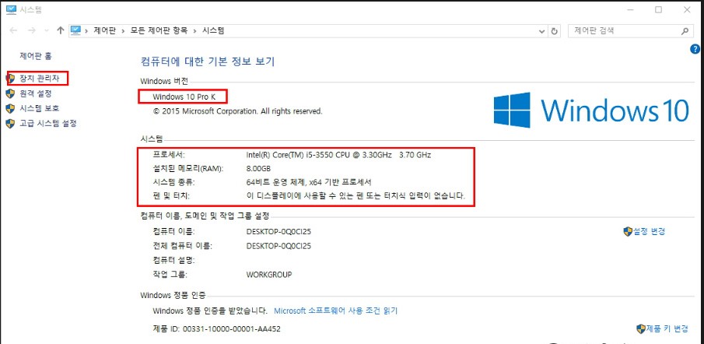This screenshot has height=344, width=704.
Task: Open 원격 설정 from sidebar
Action: [x=36, y=93]
